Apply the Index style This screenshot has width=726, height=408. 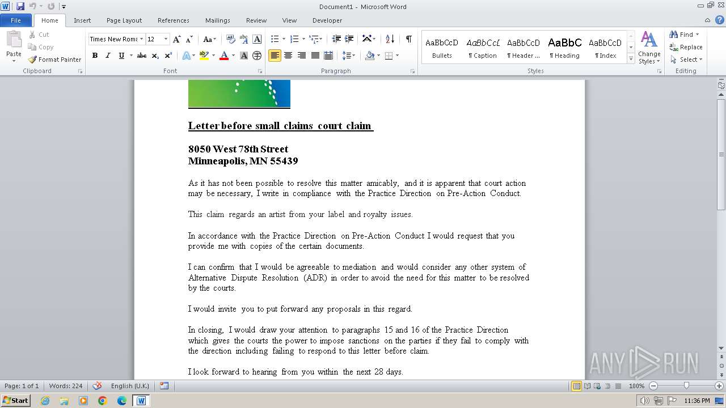click(x=605, y=48)
